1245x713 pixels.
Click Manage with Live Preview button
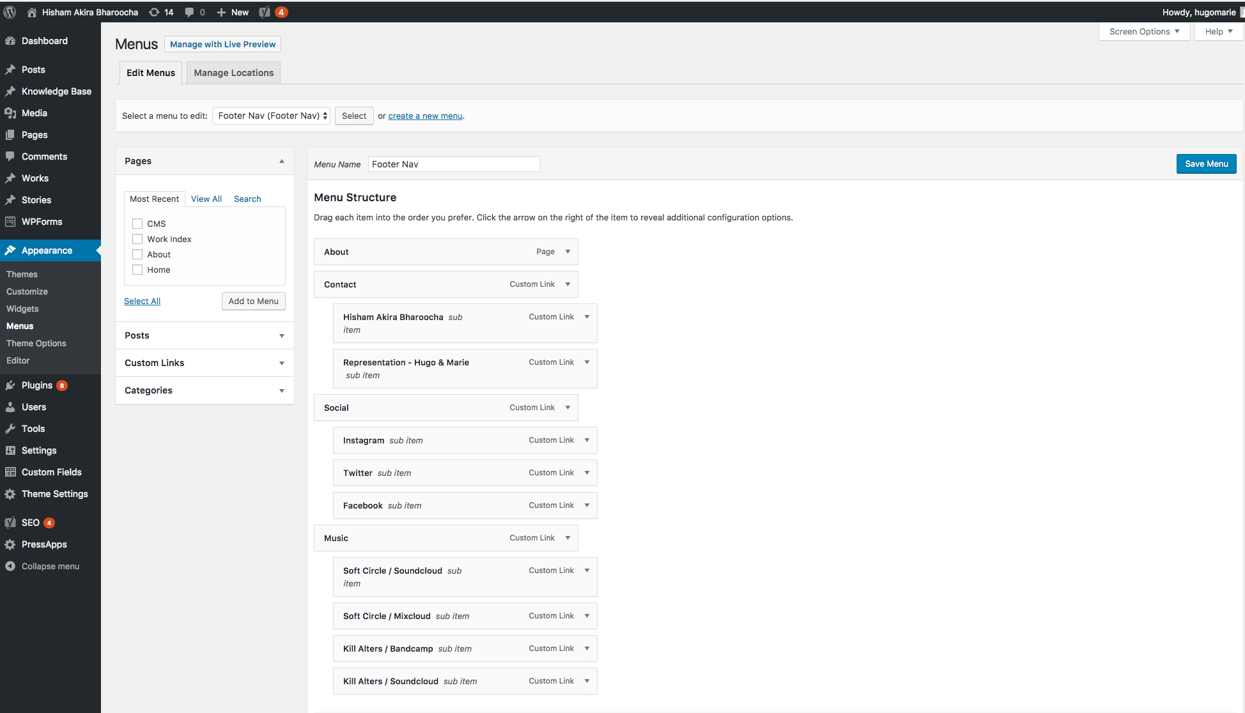[223, 44]
